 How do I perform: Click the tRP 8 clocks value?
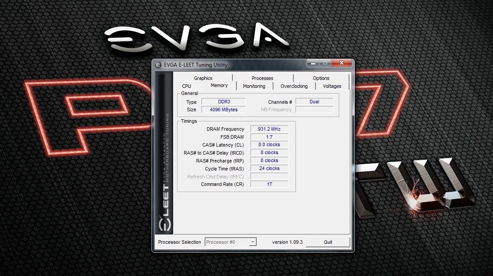point(269,160)
